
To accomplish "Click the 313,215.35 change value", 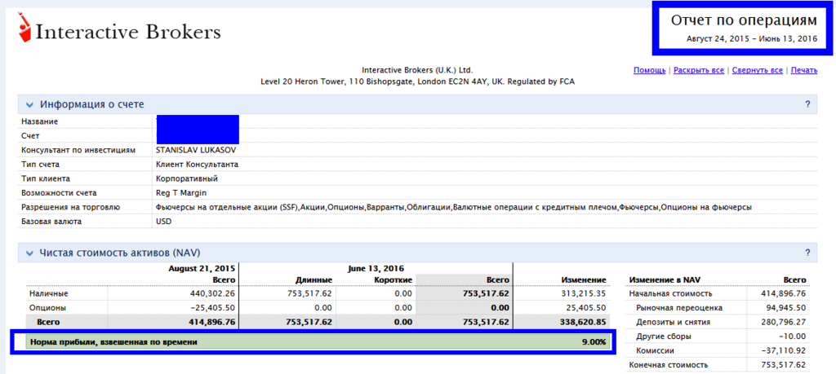I will click(585, 293).
